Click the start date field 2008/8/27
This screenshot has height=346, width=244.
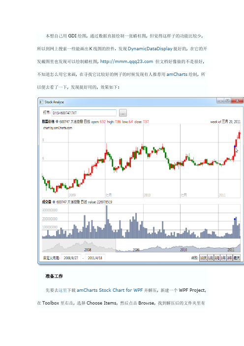(x=71, y=258)
